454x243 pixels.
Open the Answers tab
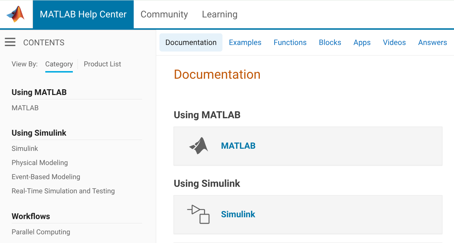click(x=432, y=42)
